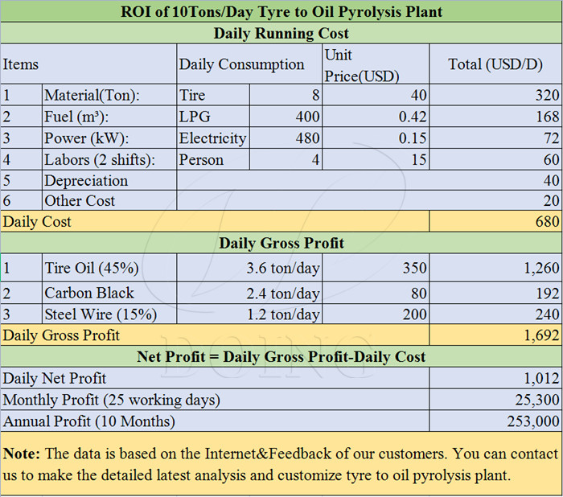
Task: Click the Net Profit formula header row
Action: (x=281, y=356)
